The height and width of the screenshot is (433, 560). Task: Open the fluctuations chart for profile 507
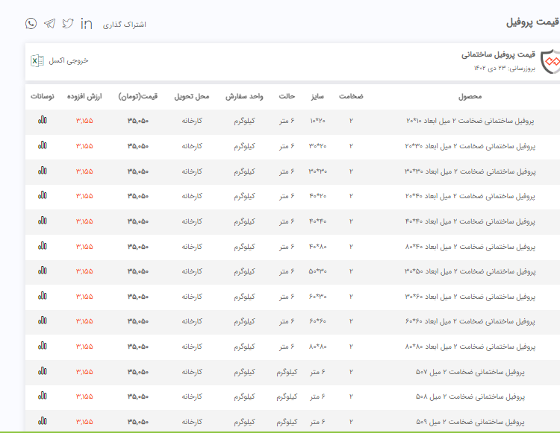tap(43, 371)
